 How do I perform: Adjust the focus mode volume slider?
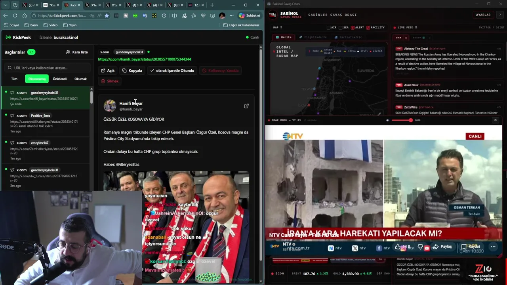[402, 120]
